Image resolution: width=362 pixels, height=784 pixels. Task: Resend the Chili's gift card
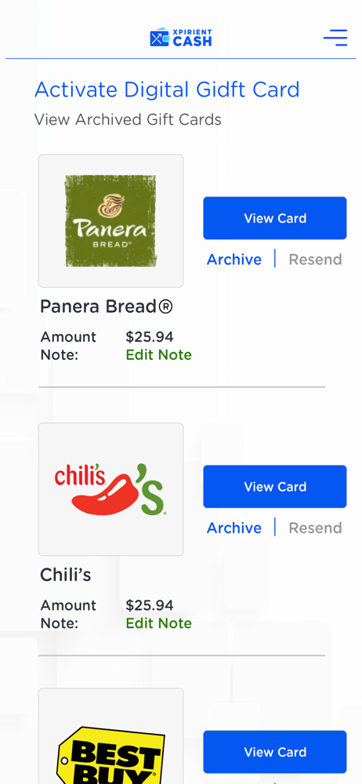(316, 528)
